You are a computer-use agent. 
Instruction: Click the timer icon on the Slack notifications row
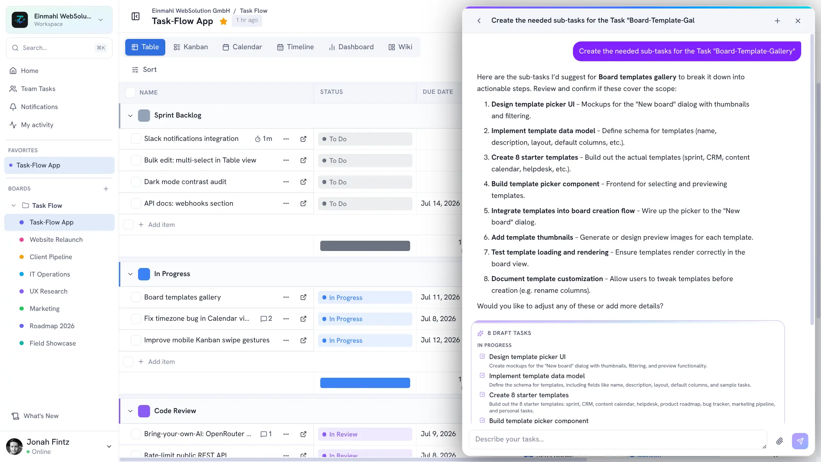point(258,139)
